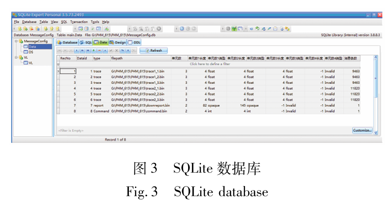This screenshot has width=392, height=204.
Task: Click the MessageConfig database icon in the tree
Action: (x=21, y=41)
